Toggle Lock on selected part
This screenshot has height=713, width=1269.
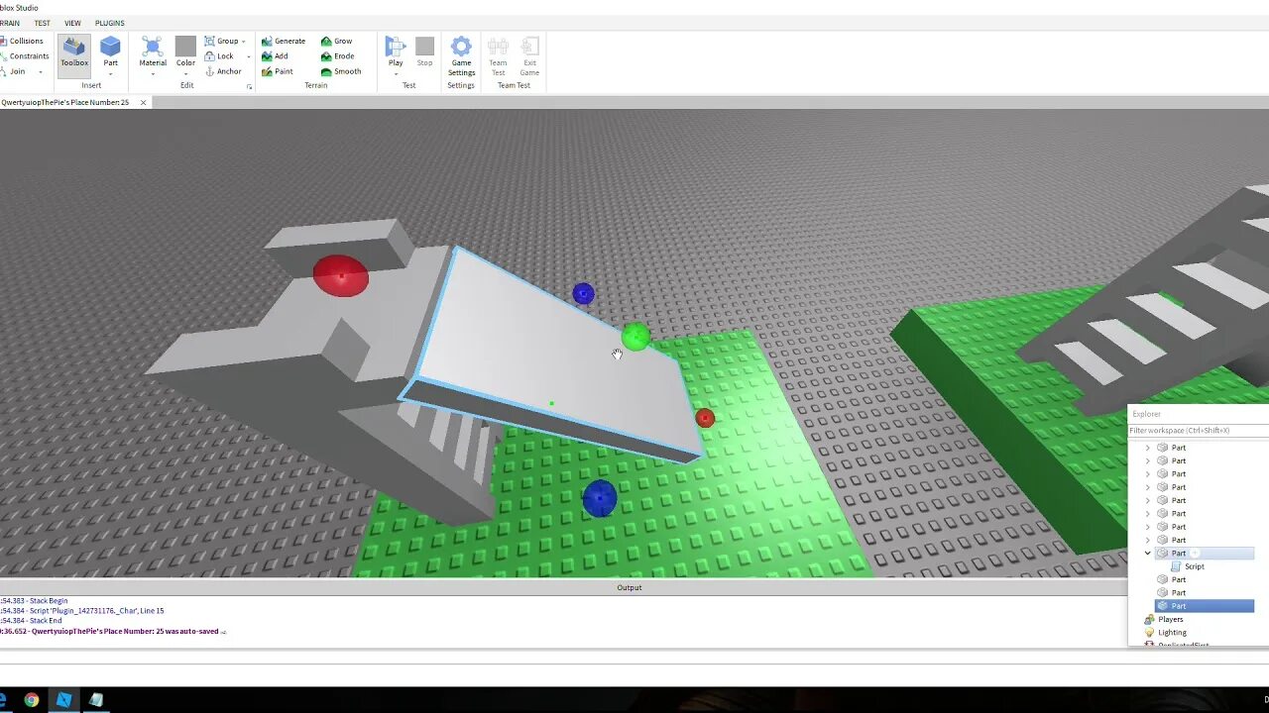tap(219, 55)
